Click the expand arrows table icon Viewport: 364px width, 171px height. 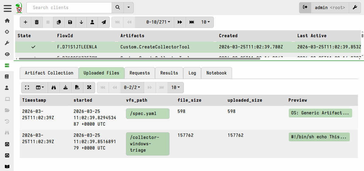coord(89,87)
